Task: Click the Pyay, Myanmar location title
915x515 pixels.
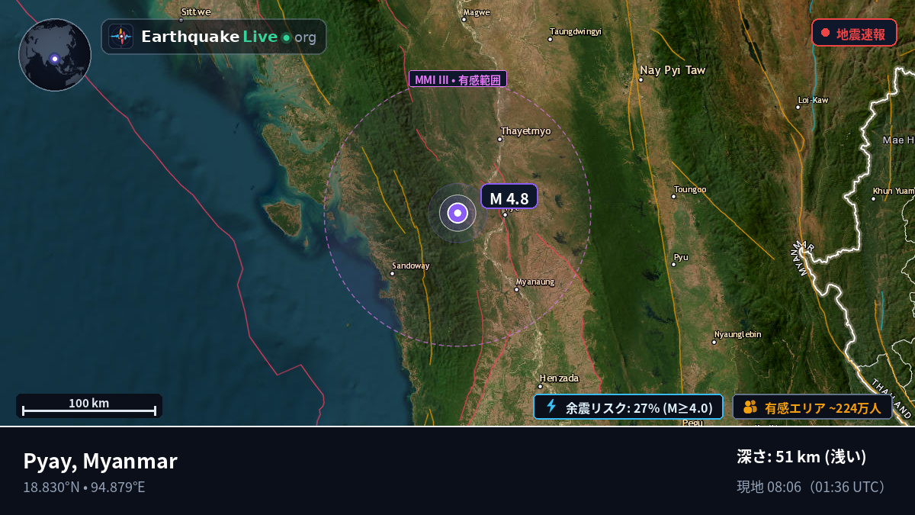Action: click(100, 461)
